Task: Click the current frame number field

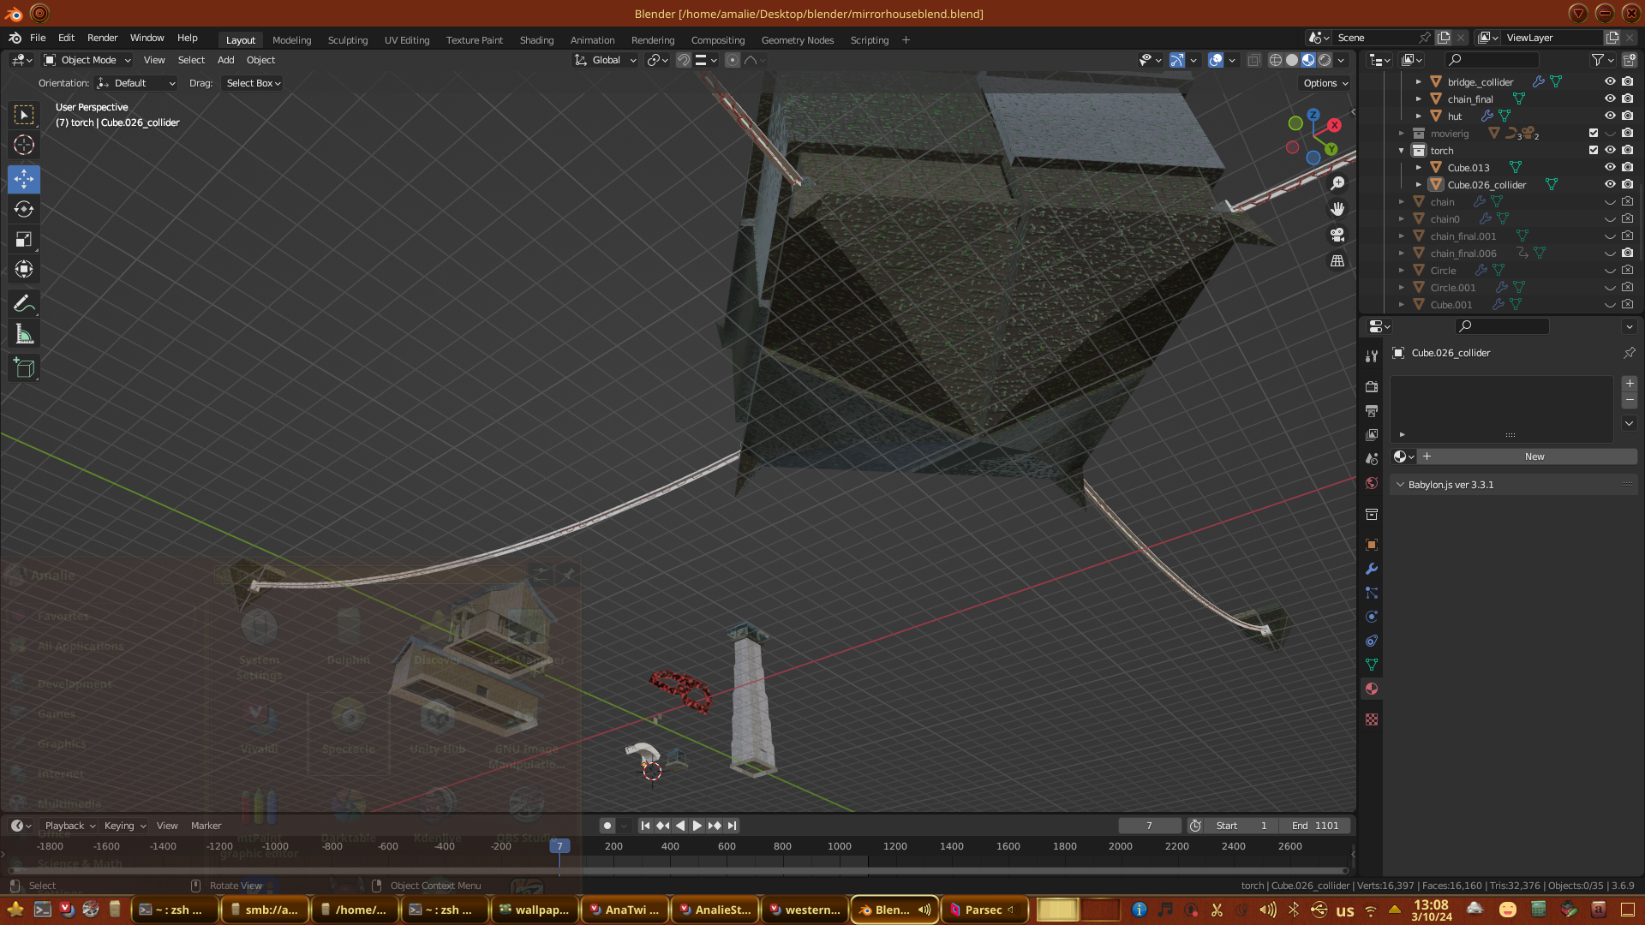Action: click(x=1149, y=826)
